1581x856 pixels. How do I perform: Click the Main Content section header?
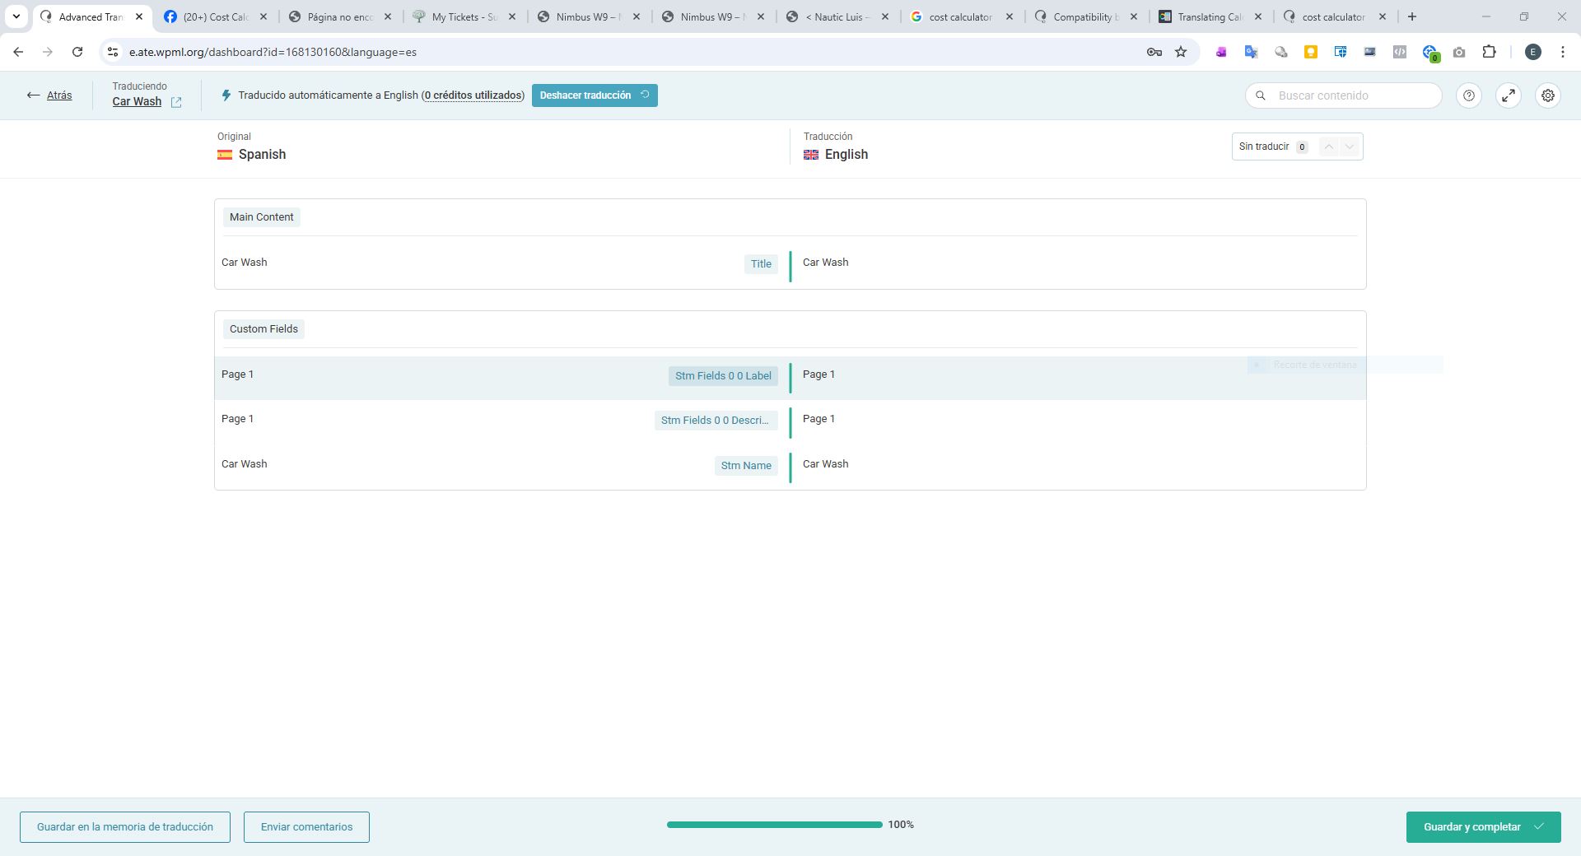pos(262,217)
